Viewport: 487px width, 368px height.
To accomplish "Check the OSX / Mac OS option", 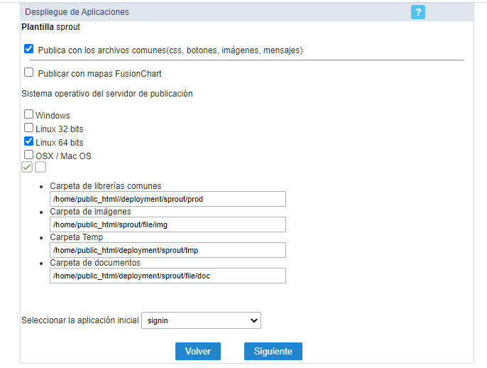I will (x=28, y=155).
